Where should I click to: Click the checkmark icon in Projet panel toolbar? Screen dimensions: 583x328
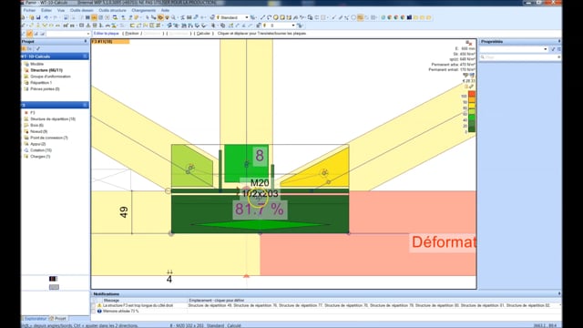[x=38, y=48]
